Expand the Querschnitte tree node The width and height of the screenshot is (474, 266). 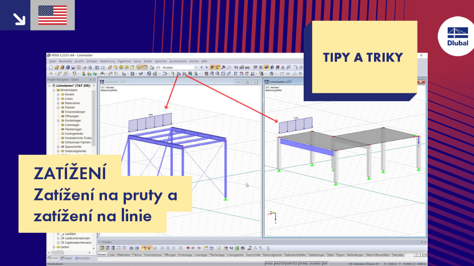click(58, 146)
